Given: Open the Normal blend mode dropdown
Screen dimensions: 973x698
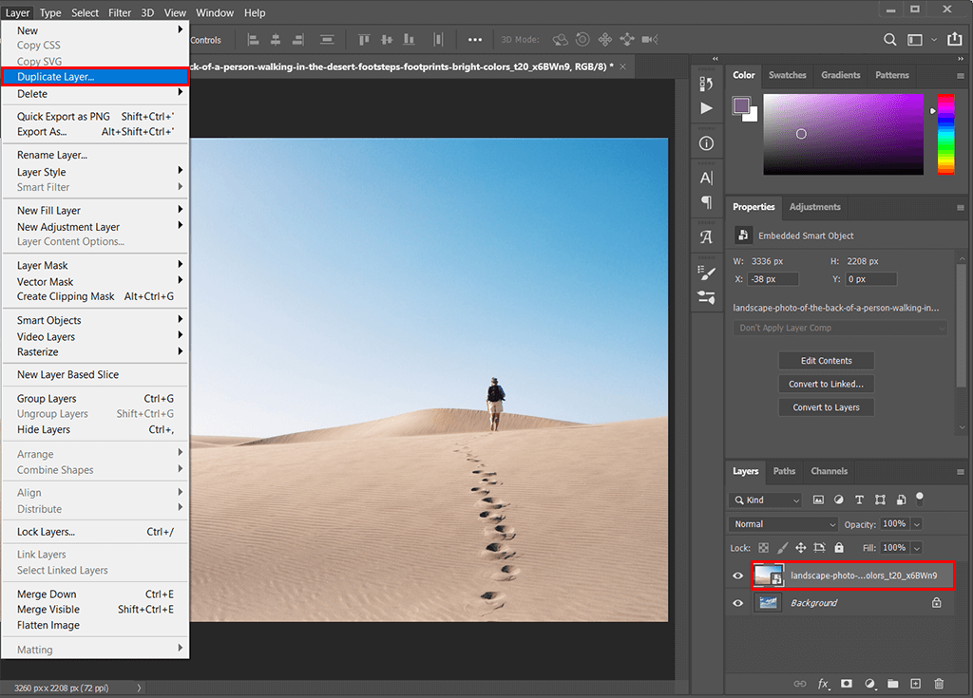Looking at the screenshot, I should point(784,524).
